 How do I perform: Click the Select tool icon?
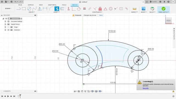[x=152, y=9]
